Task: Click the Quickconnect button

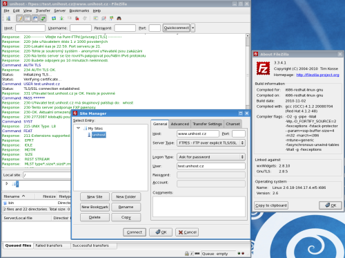Action: (x=177, y=28)
